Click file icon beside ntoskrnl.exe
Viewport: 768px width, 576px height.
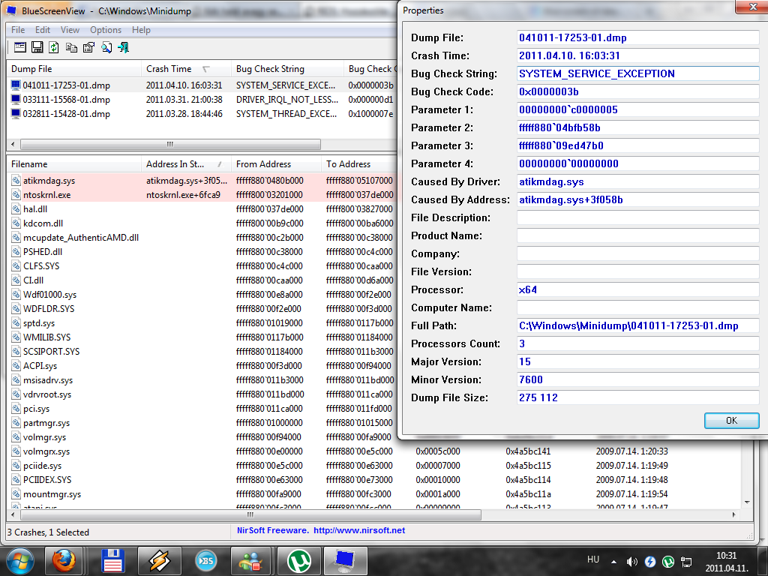(x=16, y=195)
